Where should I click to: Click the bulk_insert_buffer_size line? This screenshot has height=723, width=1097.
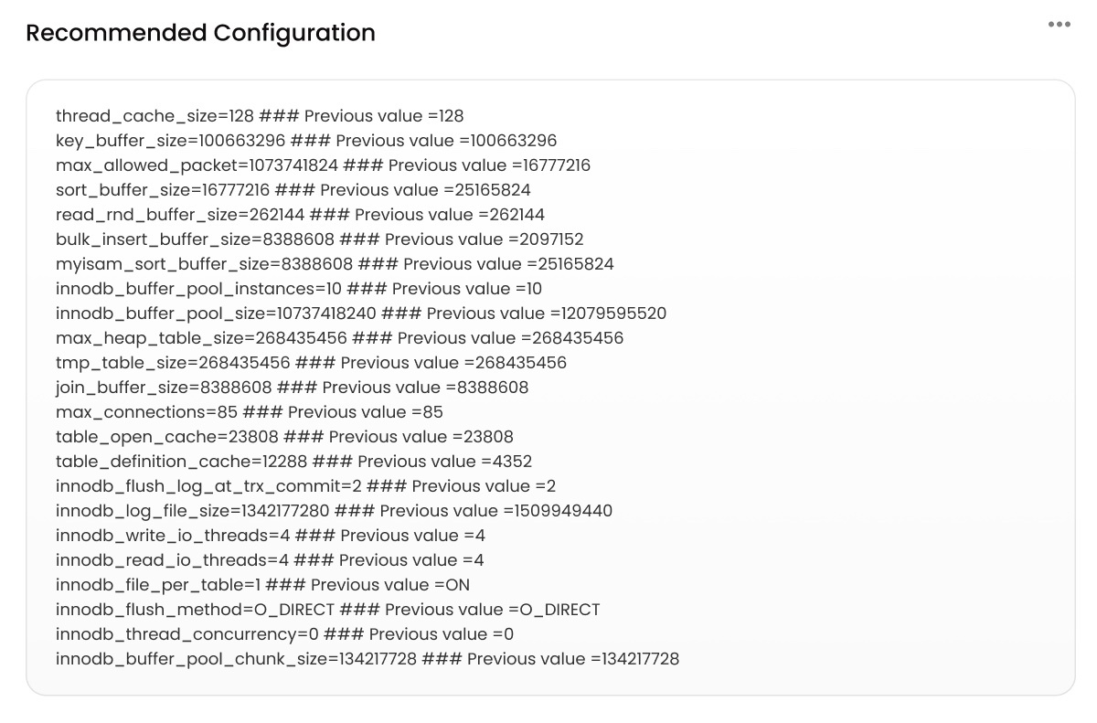(320, 239)
